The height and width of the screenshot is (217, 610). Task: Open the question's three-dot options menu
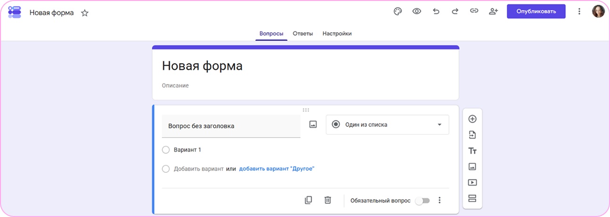439,200
